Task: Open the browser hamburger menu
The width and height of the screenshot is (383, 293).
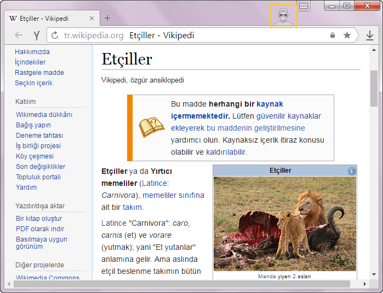Action: click(304, 6)
